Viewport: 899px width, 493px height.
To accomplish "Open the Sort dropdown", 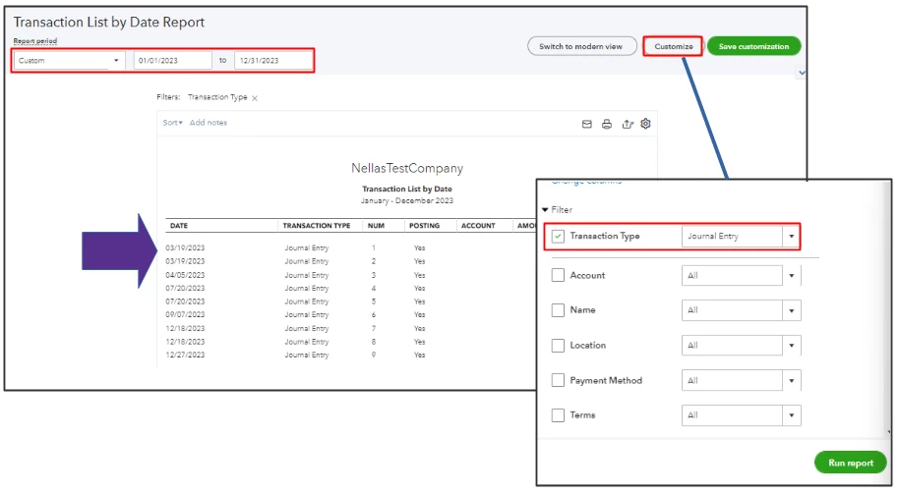I will [172, 123].
